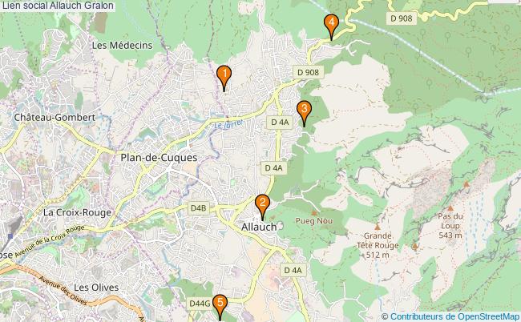Screen dimensions: 521x322
Task: Click orange map marker number 4
Action: (x=331, y=26)
